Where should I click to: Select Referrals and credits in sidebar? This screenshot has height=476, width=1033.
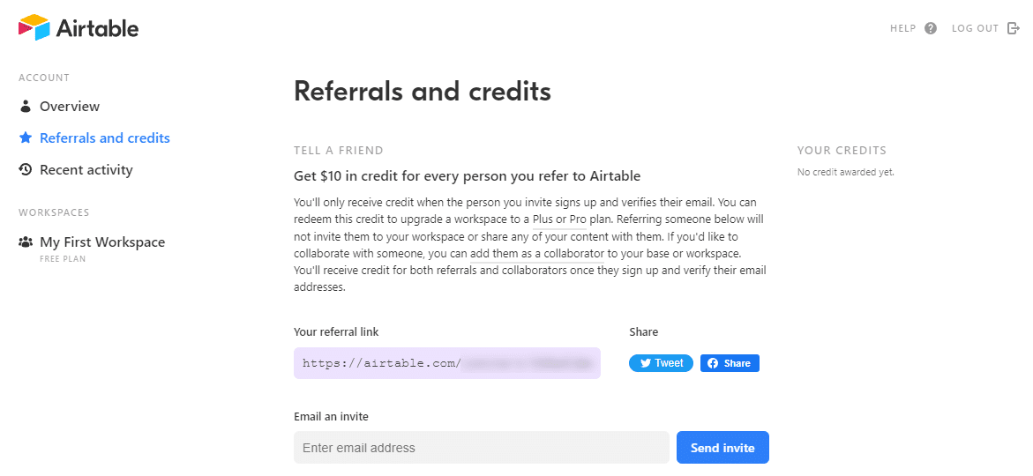(105, 138)
